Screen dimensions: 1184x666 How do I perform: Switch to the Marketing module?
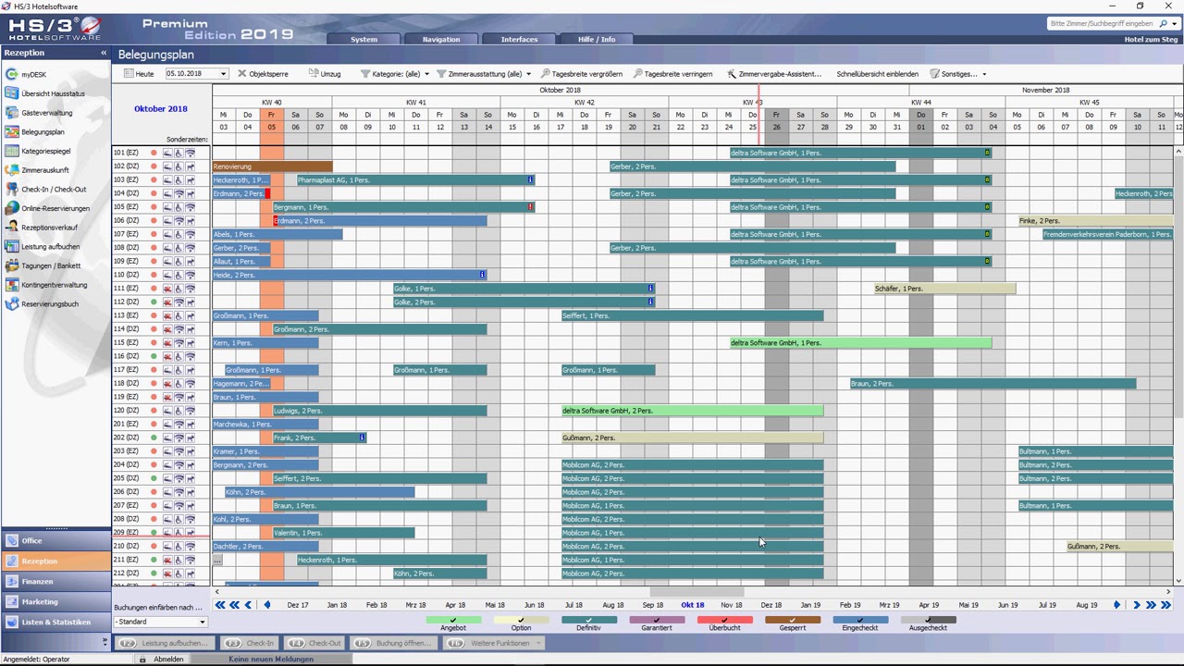pyautogui.click(x=55, y=602)
